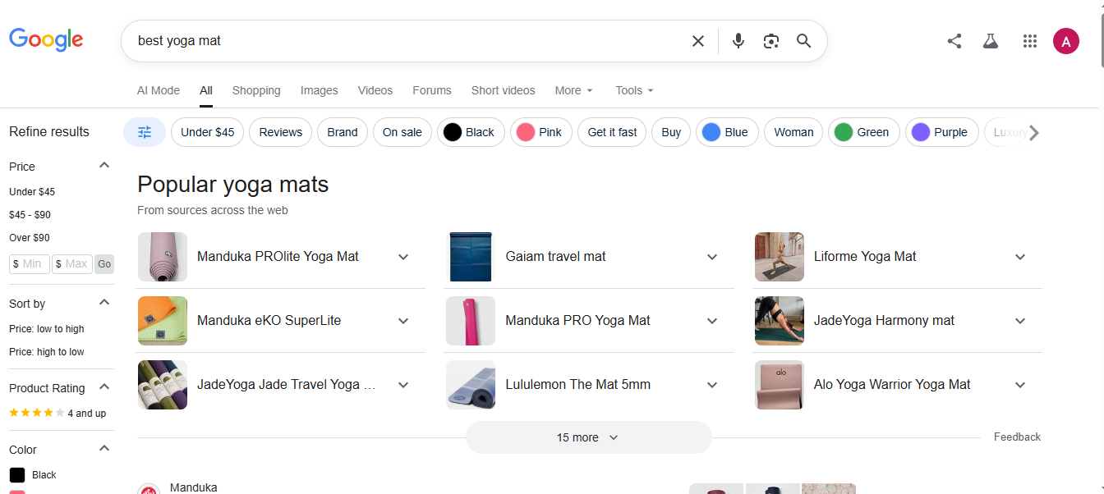This screenshot has width=1104, height=494.
Task: Switch to Shopping tab
Action: [x=256, y=90]
